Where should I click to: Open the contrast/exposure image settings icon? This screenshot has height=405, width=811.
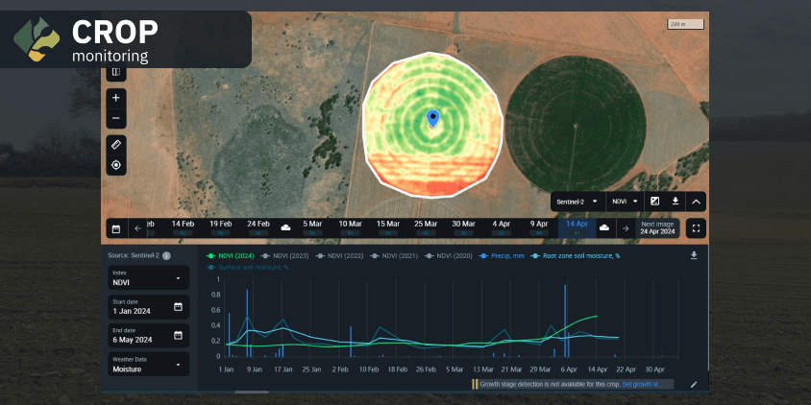(x=654, y=202)
